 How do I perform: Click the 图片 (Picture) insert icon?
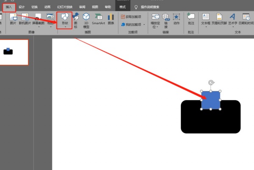(x=13, y=19)
